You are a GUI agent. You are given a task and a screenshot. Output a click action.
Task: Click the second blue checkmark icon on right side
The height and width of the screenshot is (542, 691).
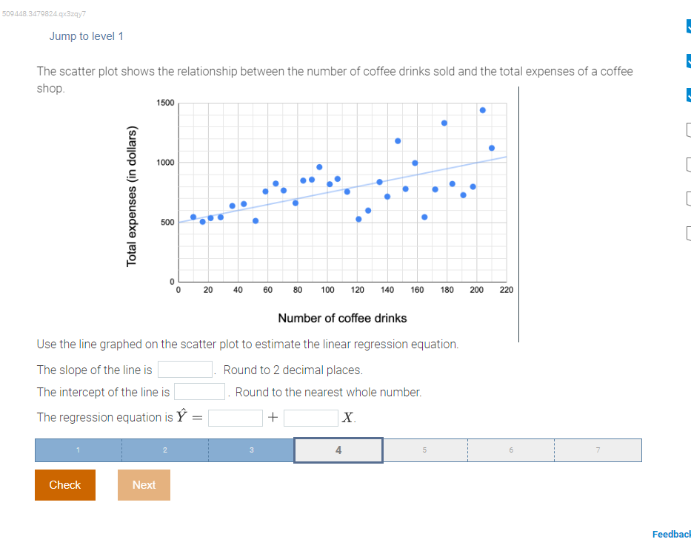(x=688, y=60)
